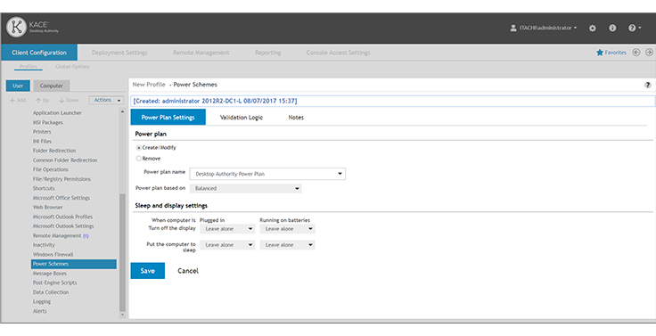Open the Reporting tab

pyautogui.click(x=267, y=53)
